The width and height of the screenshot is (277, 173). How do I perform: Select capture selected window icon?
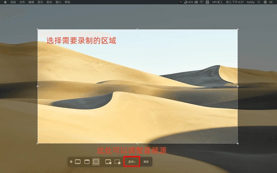[x=87, y=162]
